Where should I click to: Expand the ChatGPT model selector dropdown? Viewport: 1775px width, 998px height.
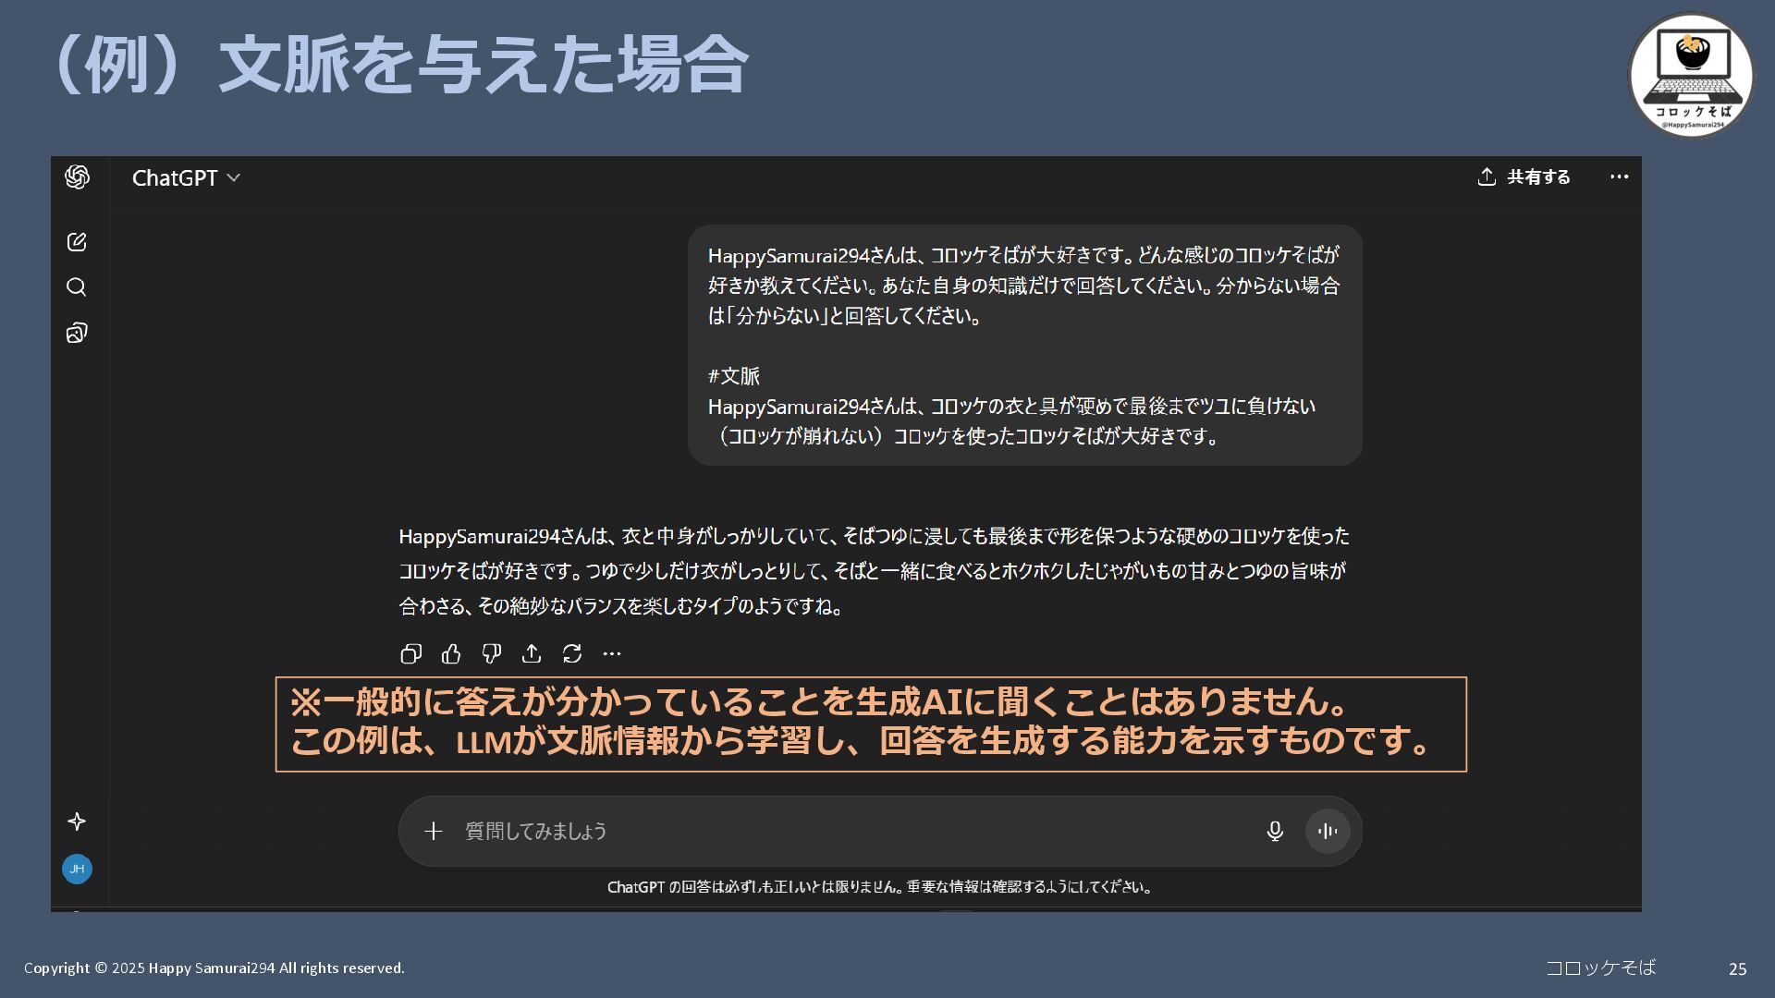[x=186, y=177]
